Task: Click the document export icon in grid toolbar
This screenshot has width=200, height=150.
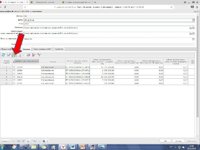Action: pos(20,55)
